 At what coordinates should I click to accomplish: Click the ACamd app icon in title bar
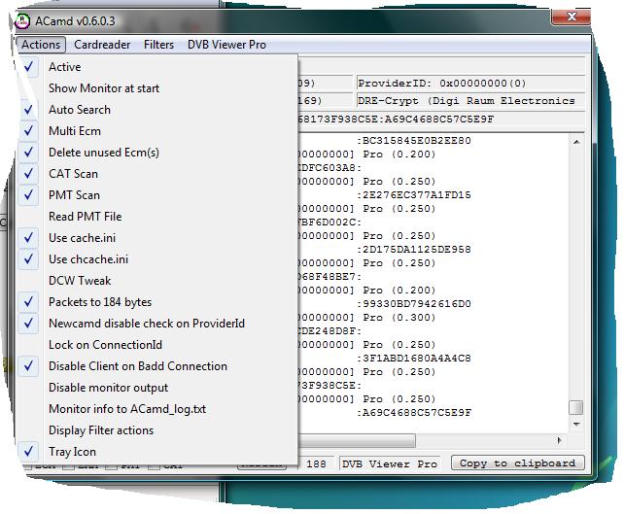pos(23,20)
